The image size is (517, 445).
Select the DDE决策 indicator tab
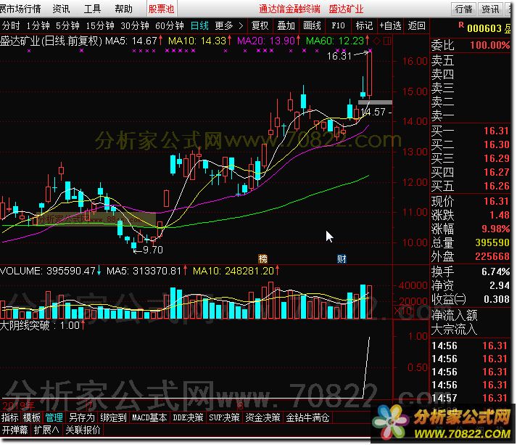tap(188, 418)
